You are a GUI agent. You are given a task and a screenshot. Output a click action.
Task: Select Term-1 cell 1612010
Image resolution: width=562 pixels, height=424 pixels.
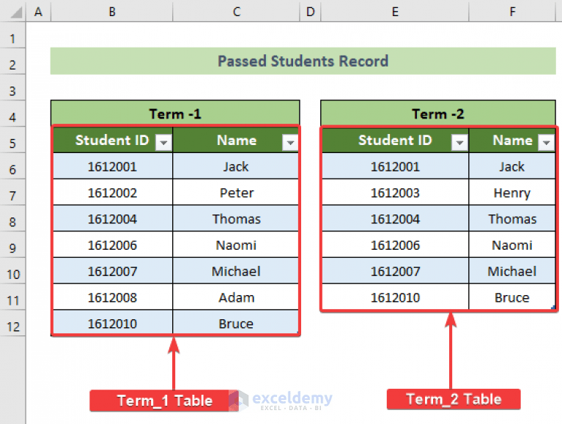click(113, 323)
